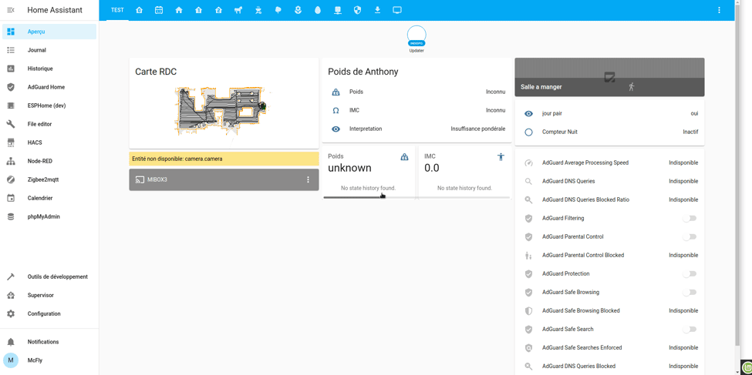Image resolution: width=752 pixels, height=375 pixels.
Task: Click the Poids sensor card showing unknown
Action: coord(369,172)
